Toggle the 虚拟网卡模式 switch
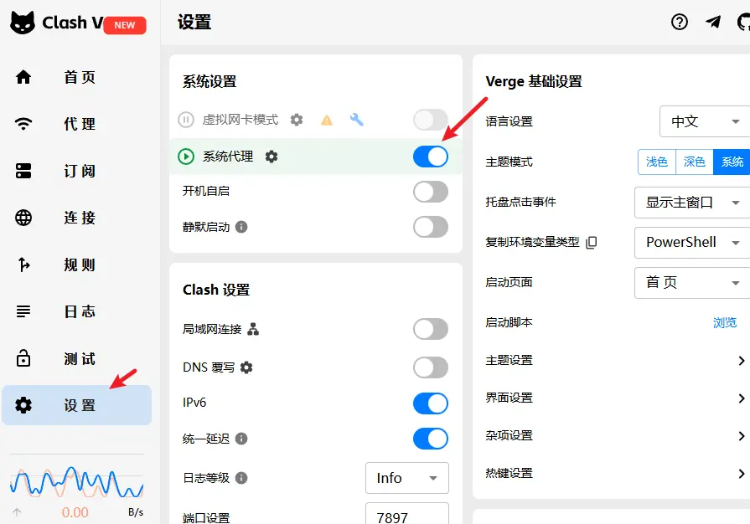The height and width of the screenshot is (524, 750). (431, 120)
